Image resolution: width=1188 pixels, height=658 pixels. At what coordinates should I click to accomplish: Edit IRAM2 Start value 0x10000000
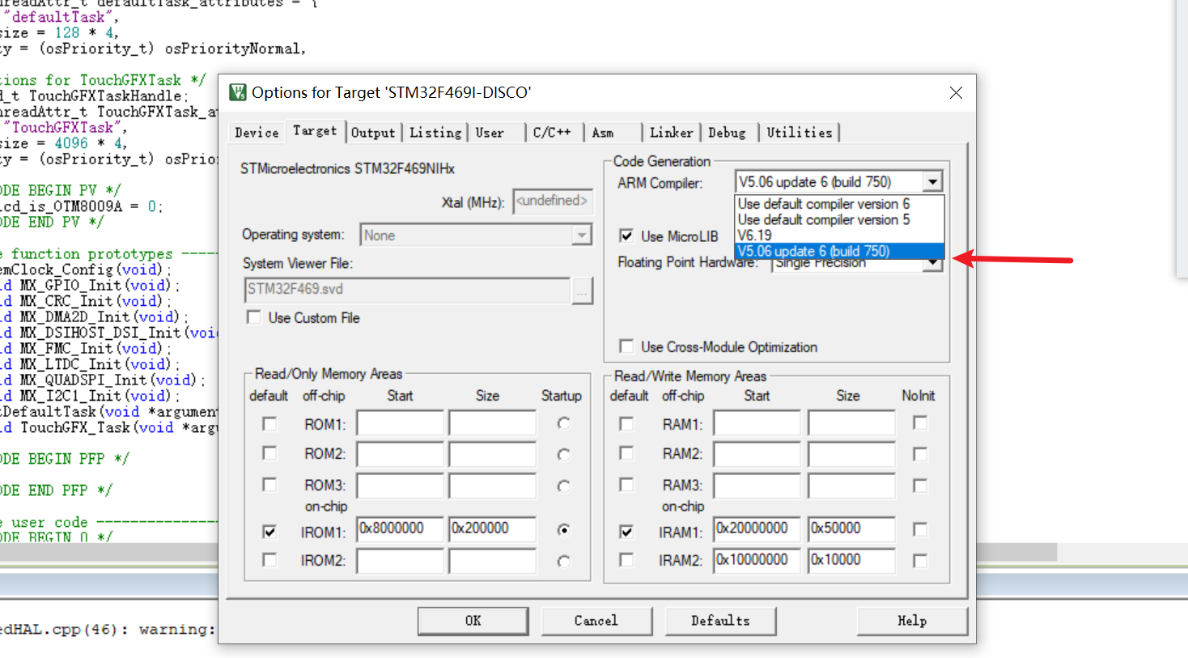point(757,560)
